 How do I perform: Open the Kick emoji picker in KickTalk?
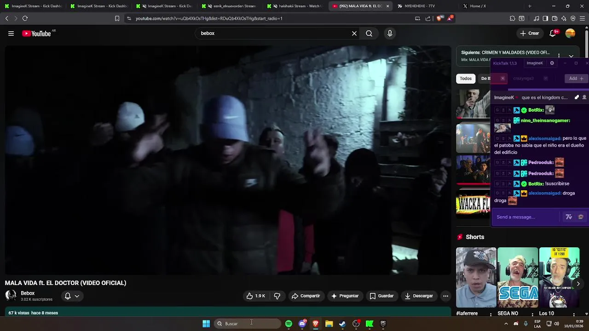click(581, 217)
